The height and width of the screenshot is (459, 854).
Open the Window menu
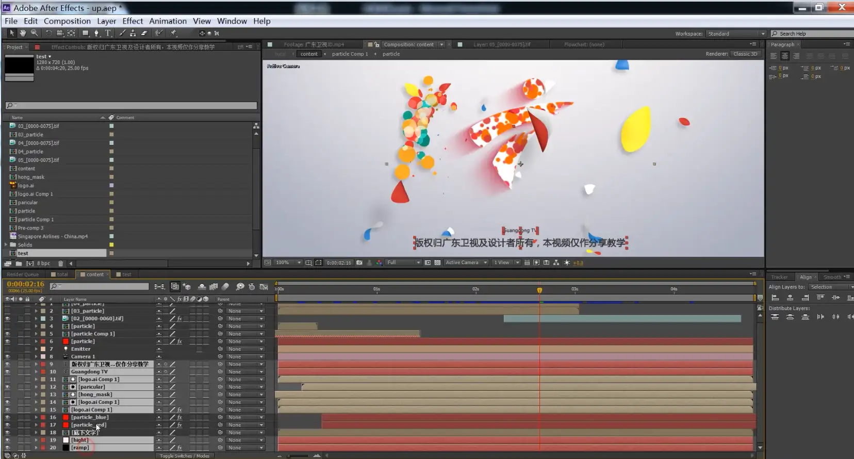(232, 21)
